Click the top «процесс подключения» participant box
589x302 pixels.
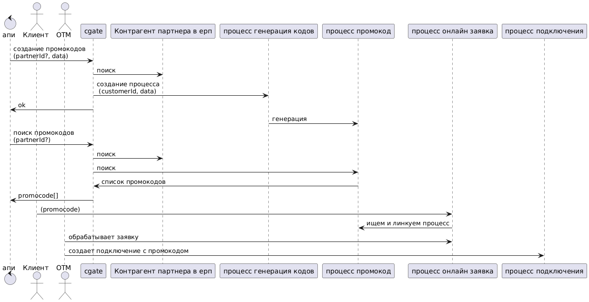click(544, 31)
